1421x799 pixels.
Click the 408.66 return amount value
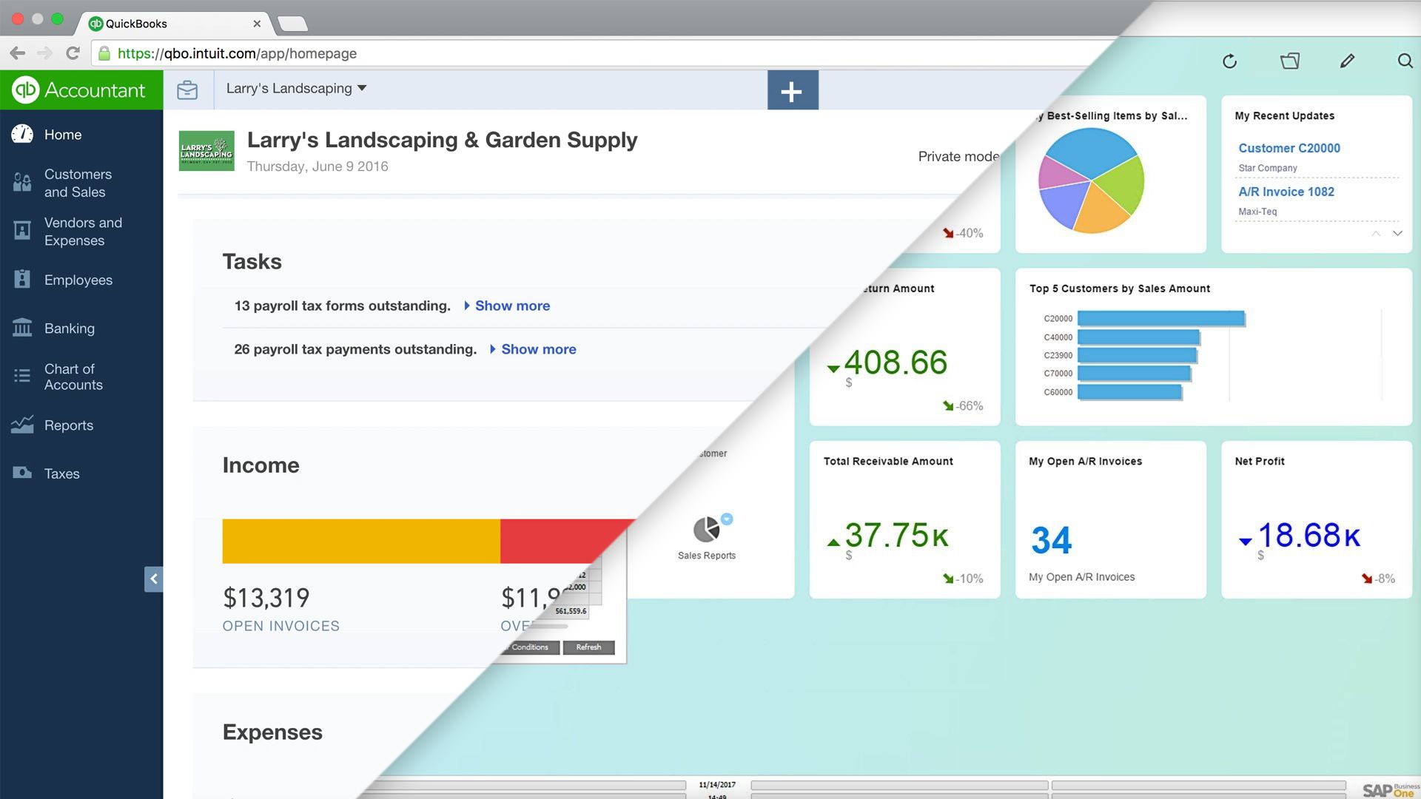(896, 363)
